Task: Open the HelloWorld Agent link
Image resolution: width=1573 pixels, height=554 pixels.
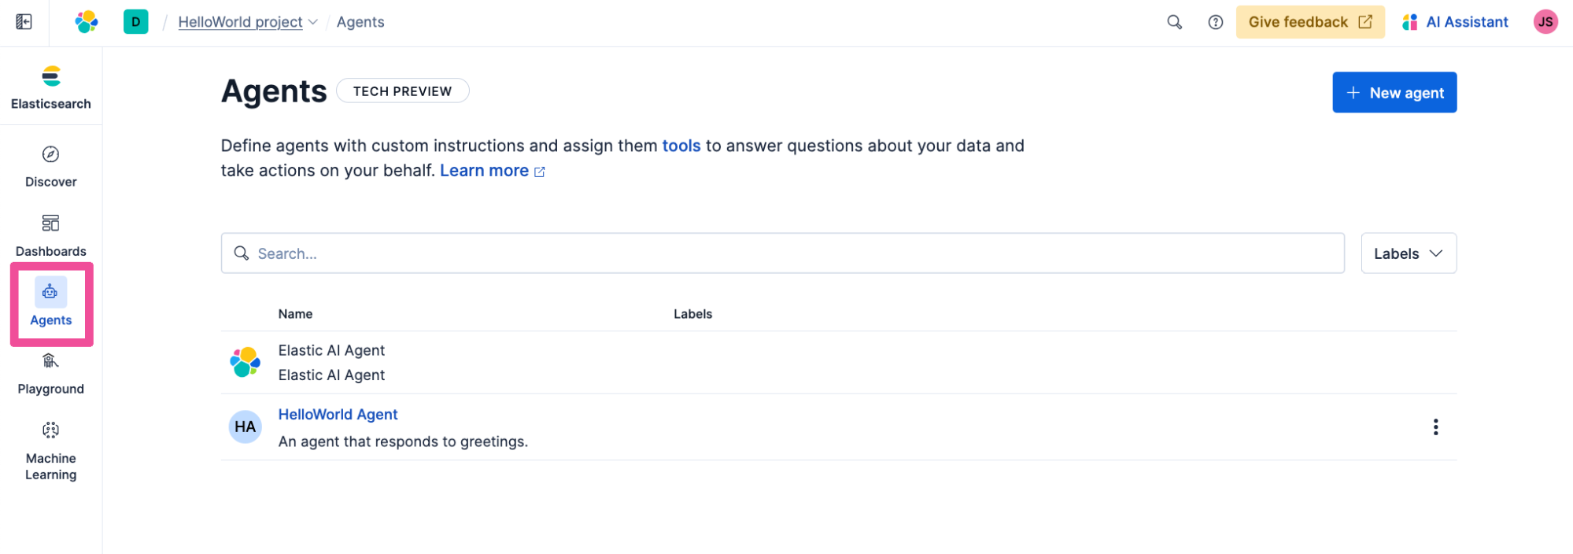Action: (x=338, y=415)
